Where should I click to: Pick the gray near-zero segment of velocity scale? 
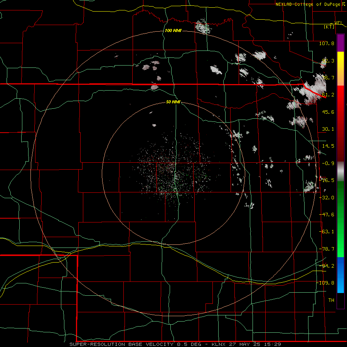tap(340, 171)
